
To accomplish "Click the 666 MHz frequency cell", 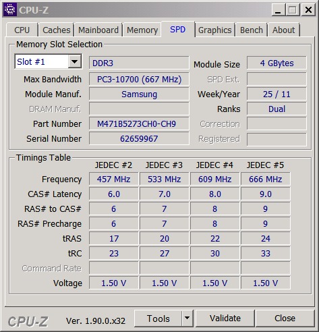I will [265, 179].
